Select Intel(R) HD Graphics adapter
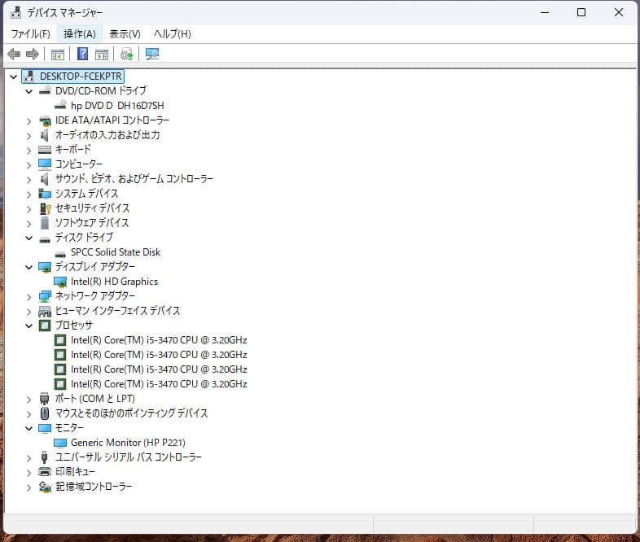This screenshot has width=640, height=542. [x=114, y=282]
